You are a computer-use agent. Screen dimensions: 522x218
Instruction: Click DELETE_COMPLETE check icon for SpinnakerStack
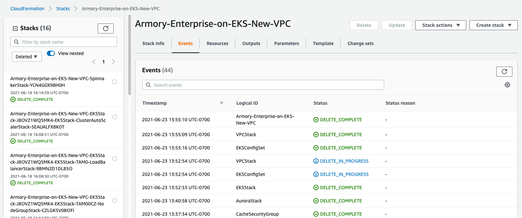coord(13,99)
